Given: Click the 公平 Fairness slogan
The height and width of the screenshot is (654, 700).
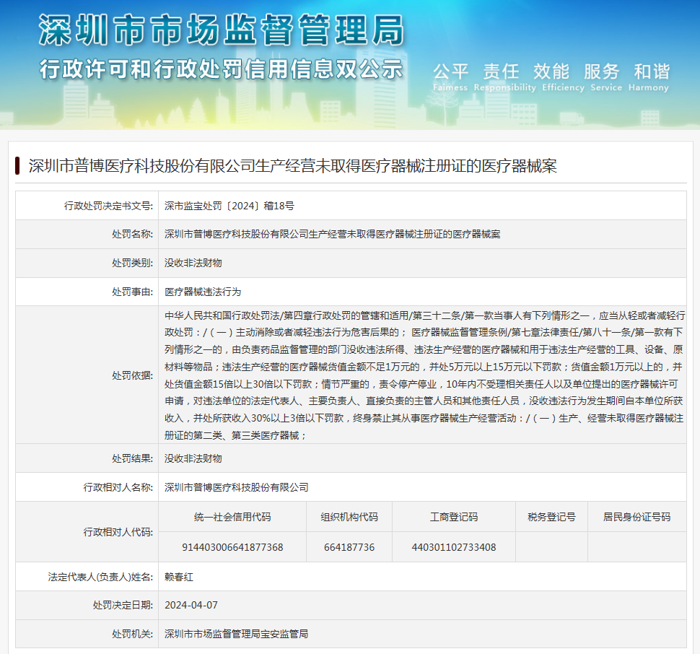Looking at the screenshot, I should coord(450,77).
